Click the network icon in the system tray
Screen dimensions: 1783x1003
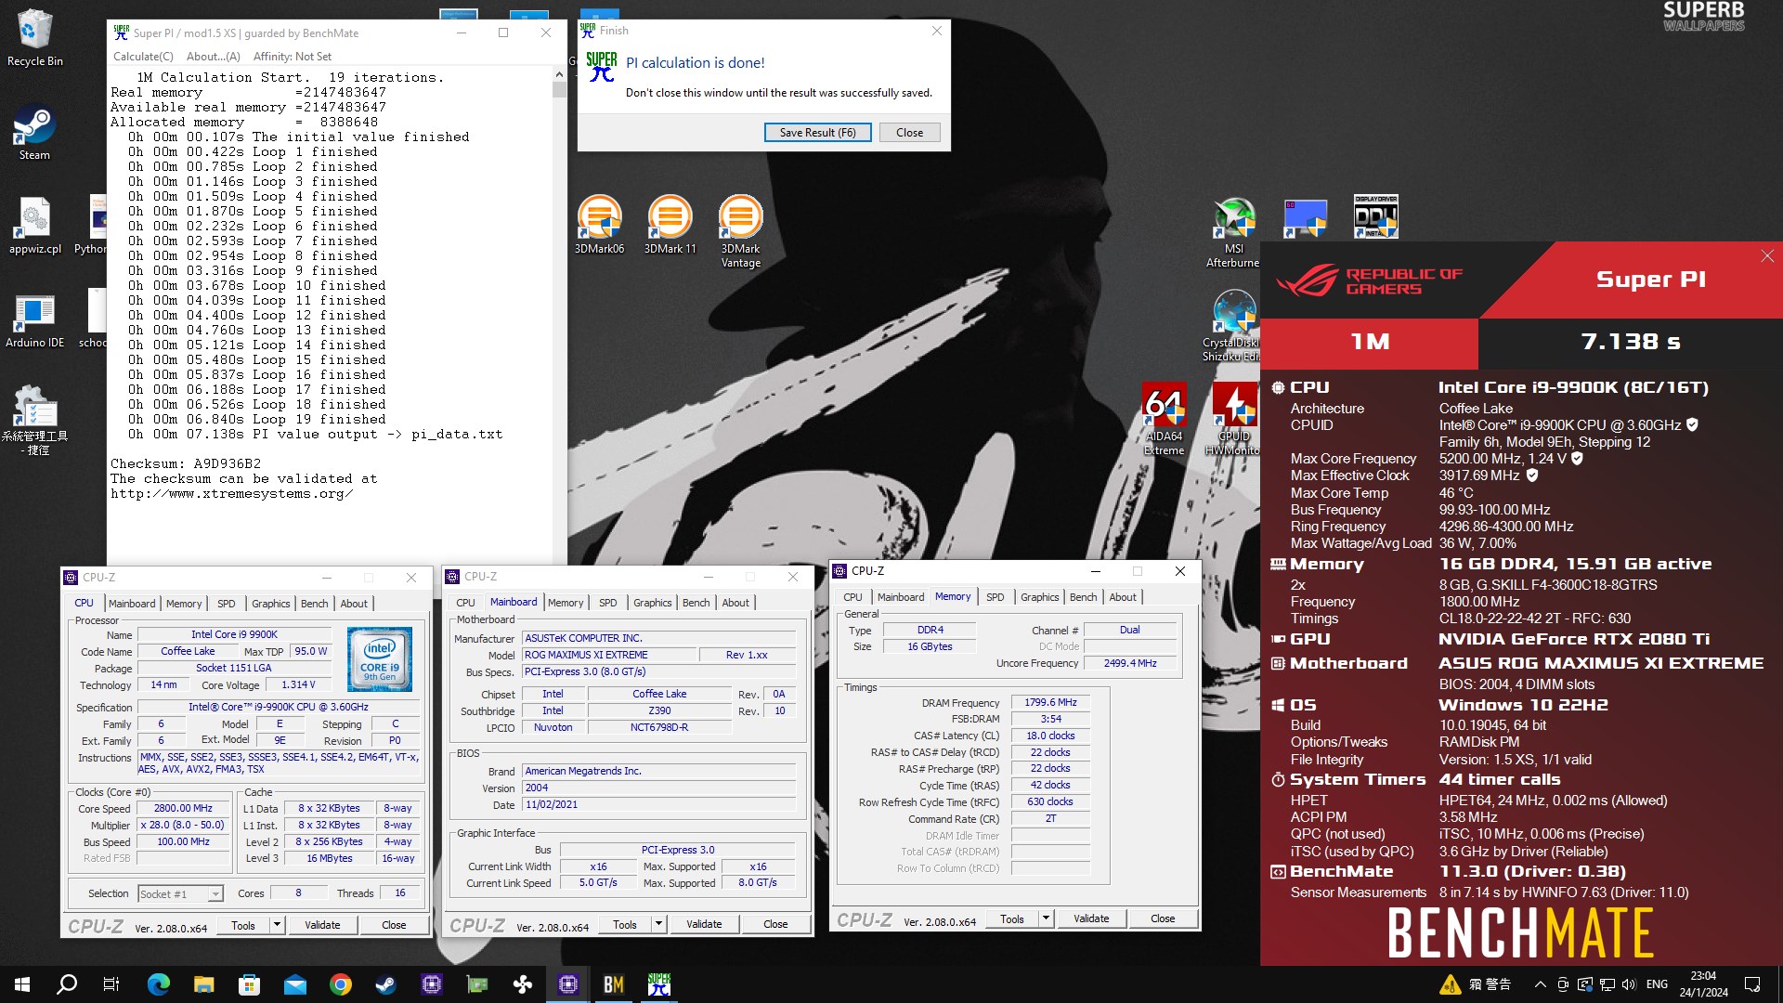[1607, 984]
